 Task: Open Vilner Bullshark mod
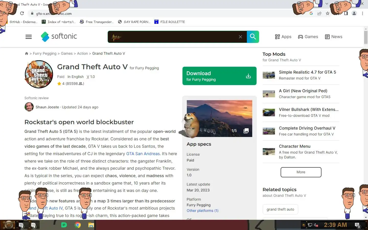309,110
